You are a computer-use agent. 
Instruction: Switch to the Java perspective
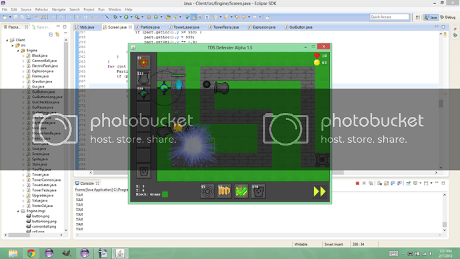tap(431, 17)
